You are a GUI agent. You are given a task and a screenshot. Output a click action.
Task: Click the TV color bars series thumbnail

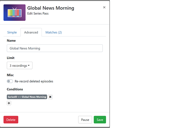pyautogui.click(x=14, y=13)
